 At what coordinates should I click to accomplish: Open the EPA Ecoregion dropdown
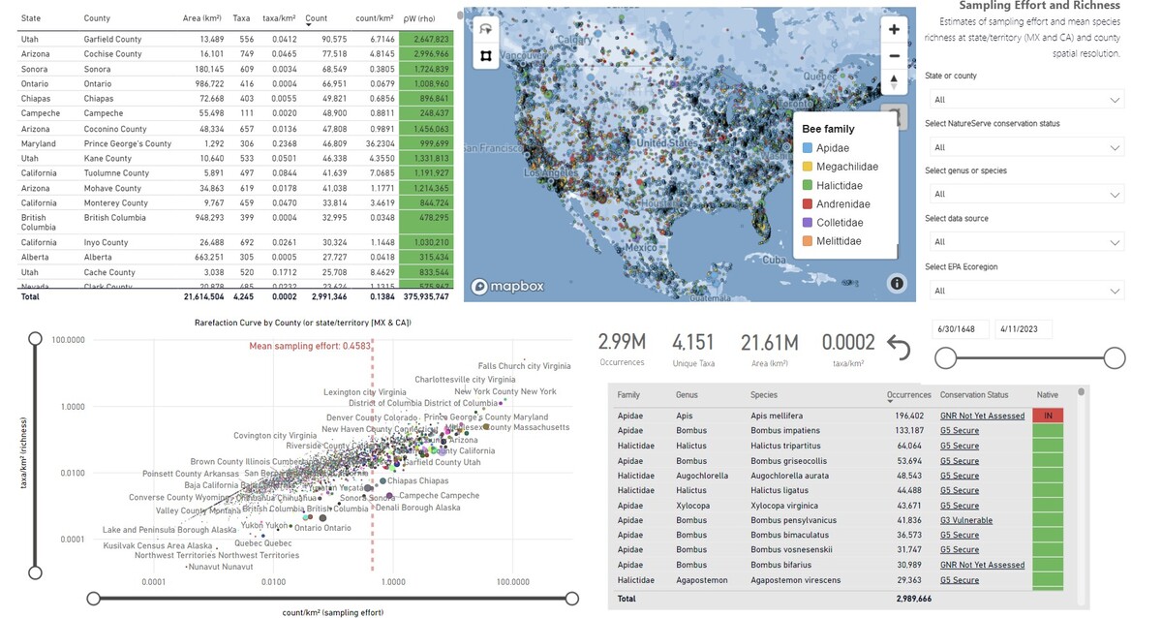click(1024, 291)
